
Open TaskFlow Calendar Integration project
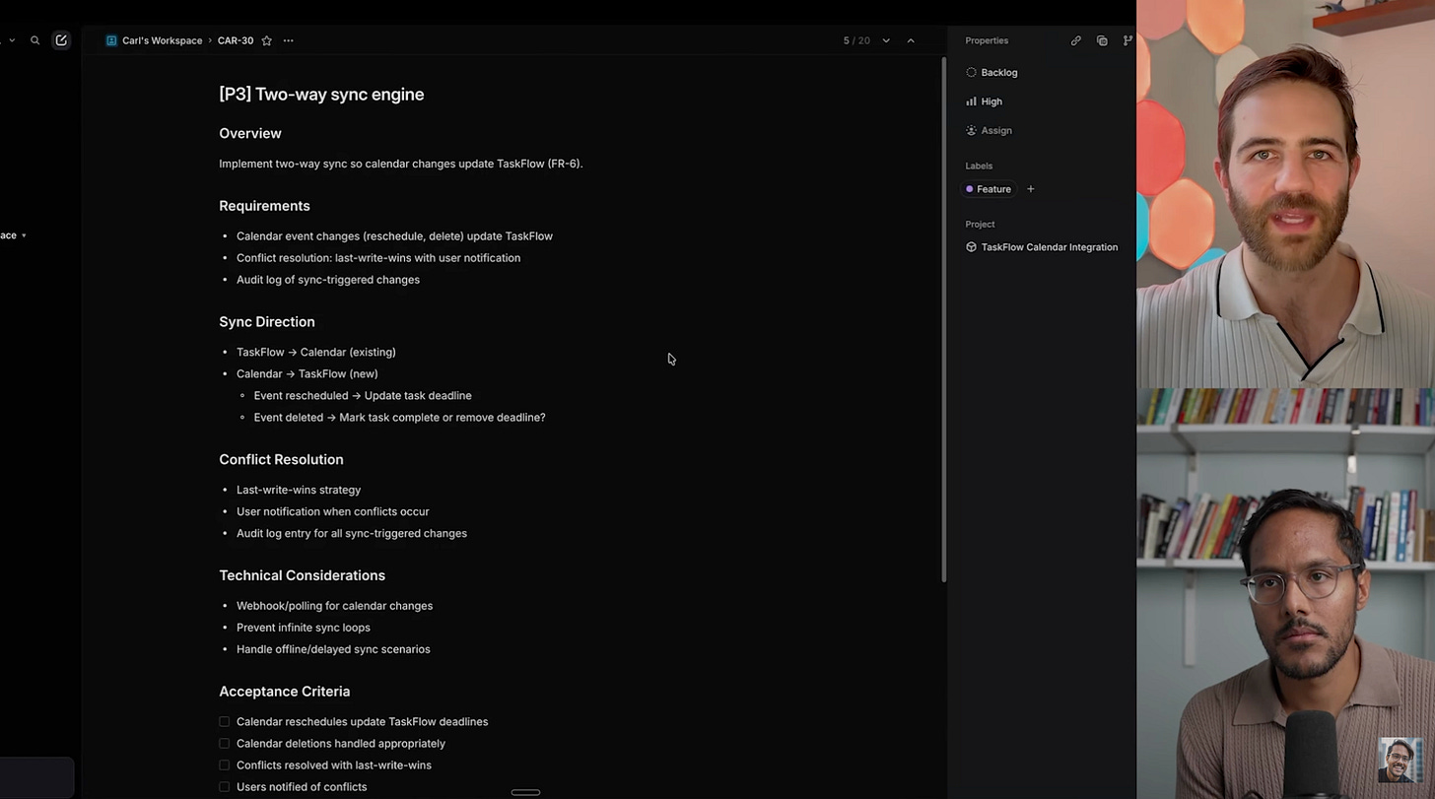click(x=1050, y=247)
